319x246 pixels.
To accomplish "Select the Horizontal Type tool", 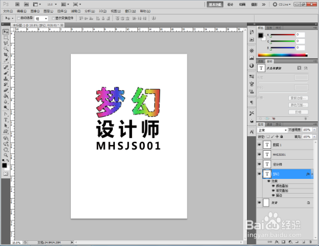I will click(x=6, y=120).
